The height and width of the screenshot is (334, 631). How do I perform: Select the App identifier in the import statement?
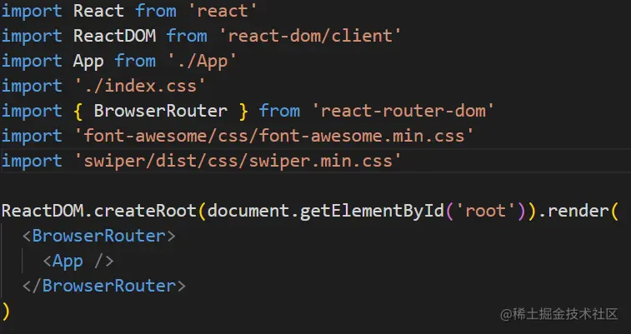[x=88, y=61]
